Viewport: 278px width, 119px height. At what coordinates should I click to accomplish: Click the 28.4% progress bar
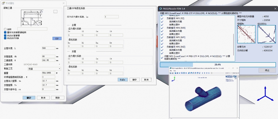[218, 64]
